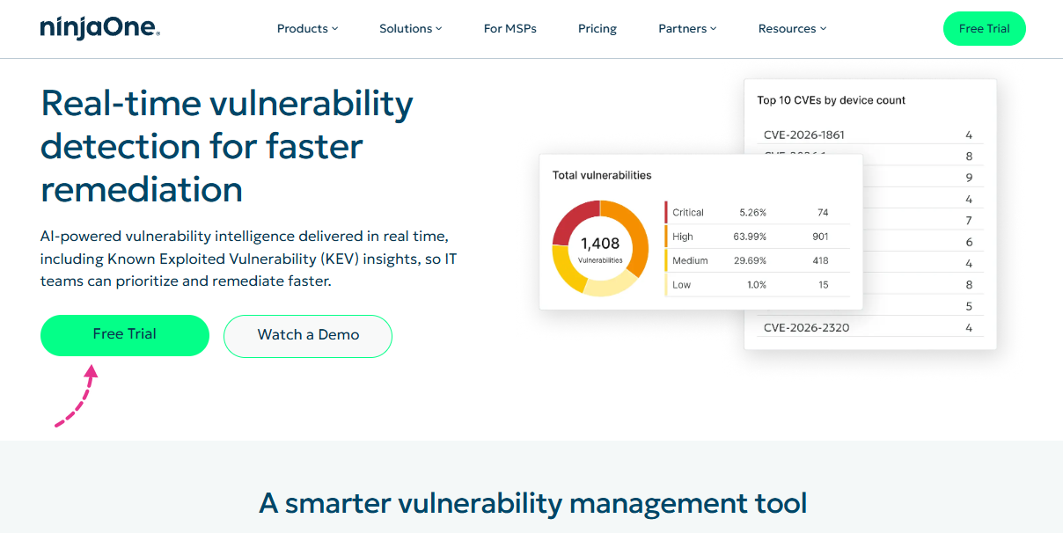
Task: Click the CVE-2026-1861 row
Action: [870, 135]
